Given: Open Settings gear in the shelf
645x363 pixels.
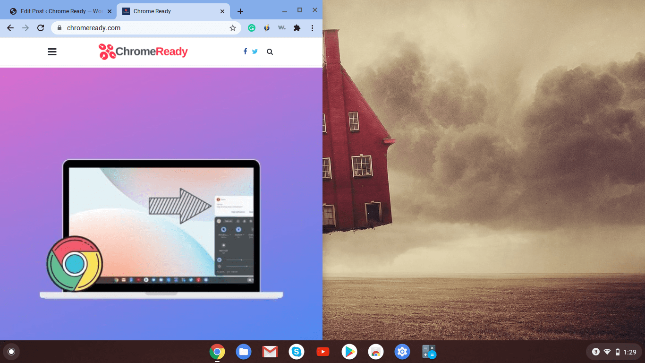Looking at the screenshot, I should (402, 352).
